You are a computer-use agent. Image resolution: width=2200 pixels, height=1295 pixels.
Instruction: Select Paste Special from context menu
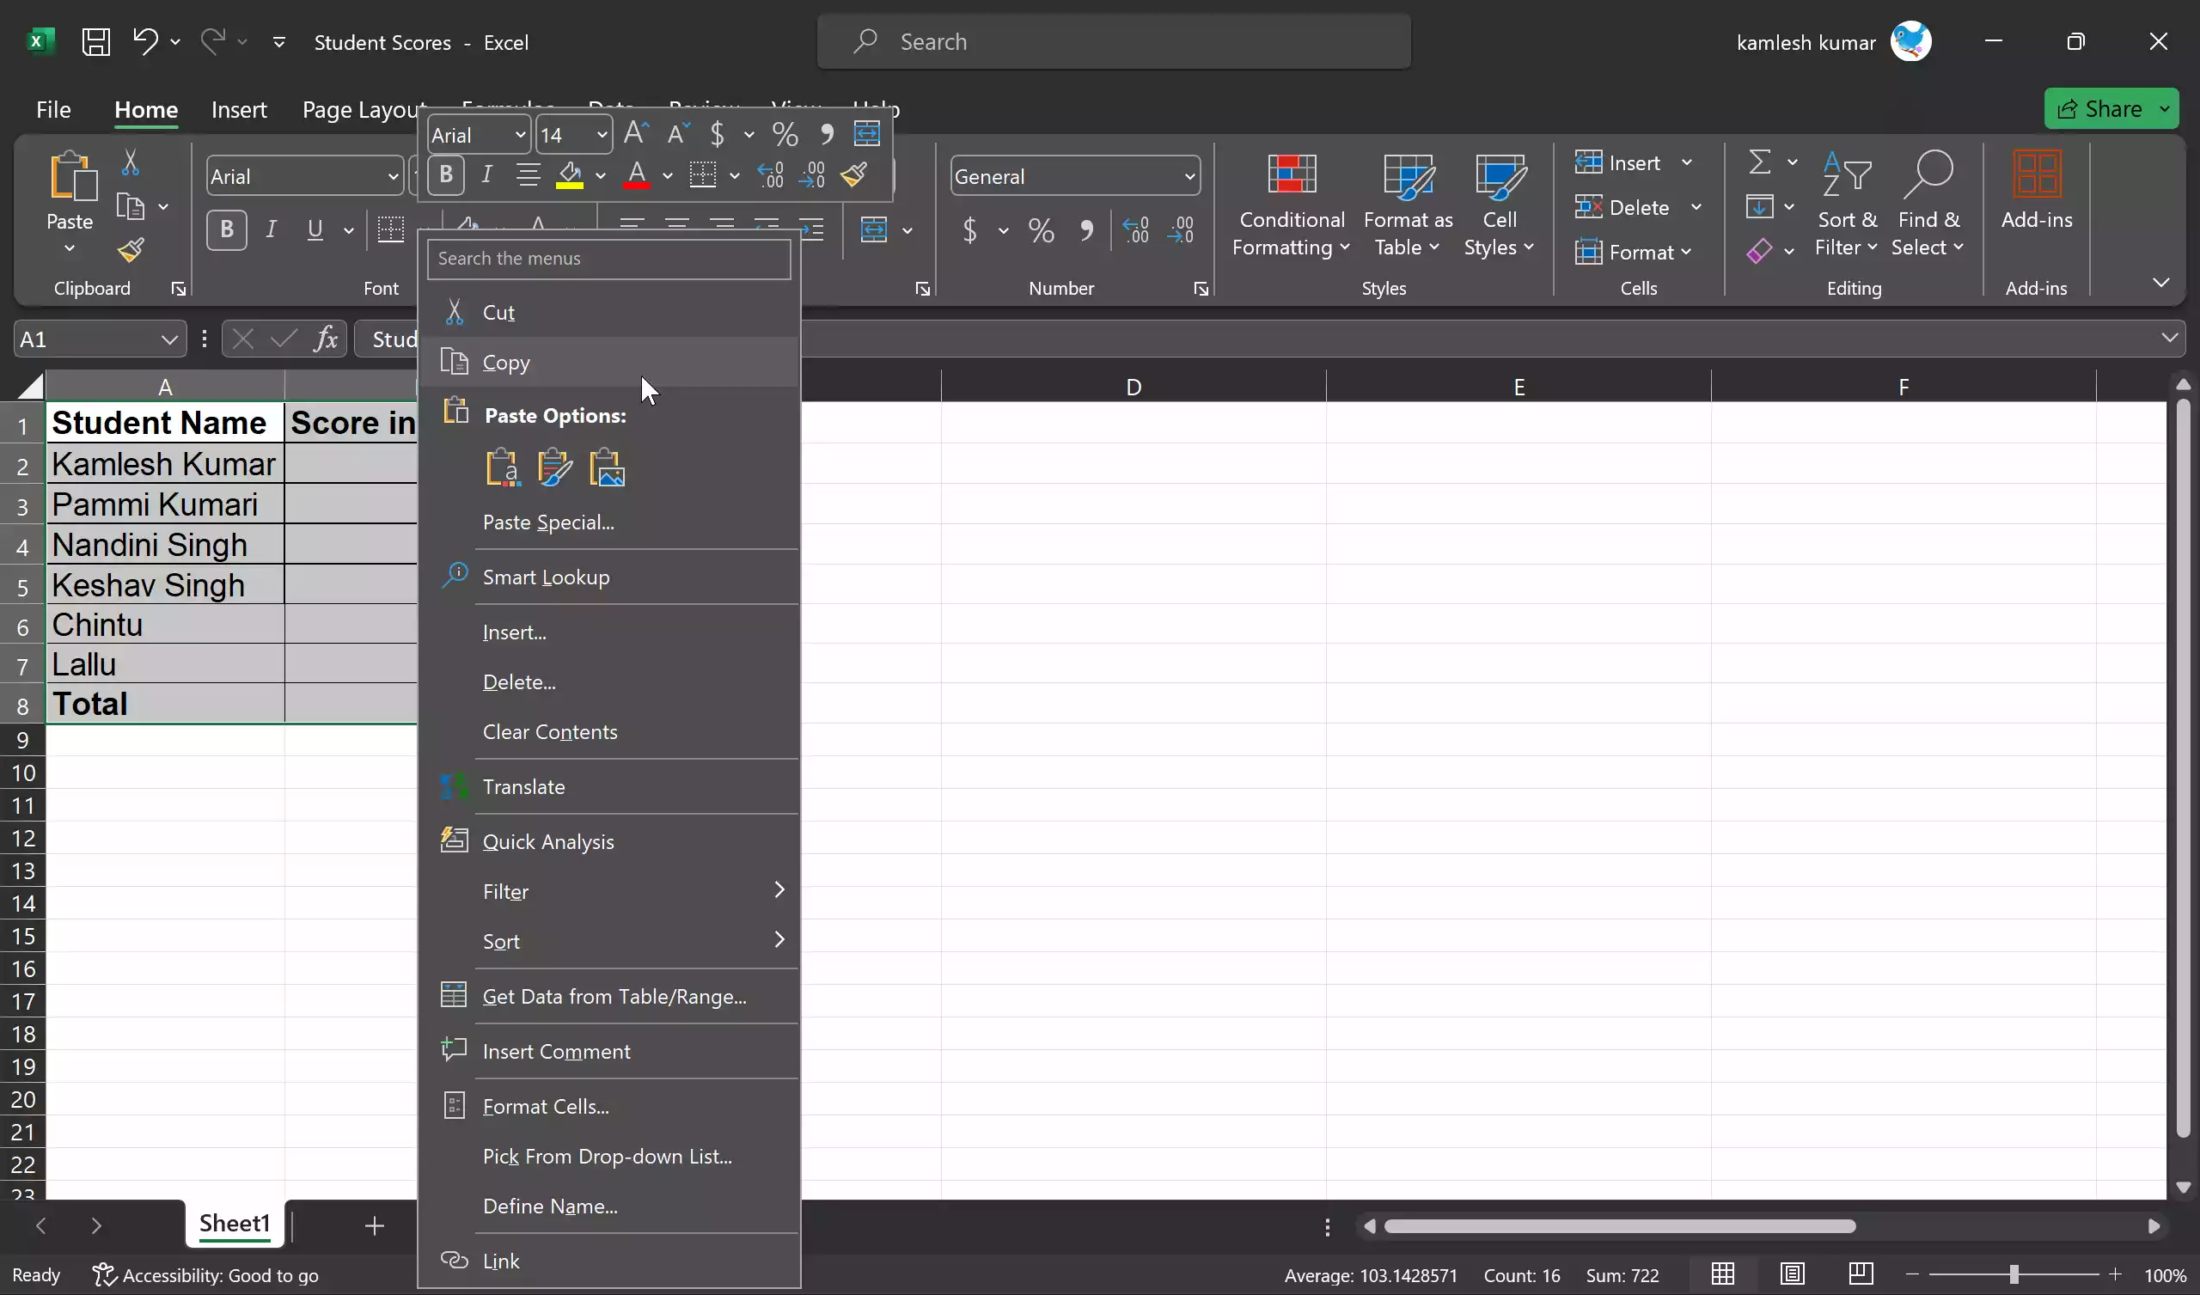[550, 521]
